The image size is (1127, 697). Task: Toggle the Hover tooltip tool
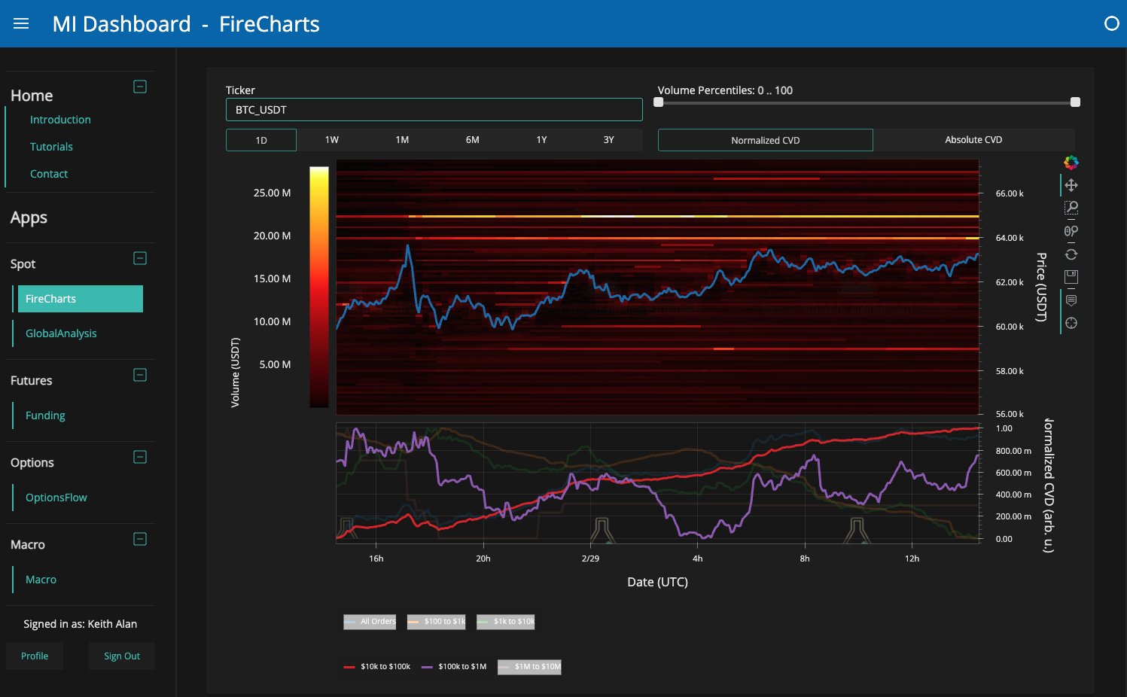tap(1071, 300)
